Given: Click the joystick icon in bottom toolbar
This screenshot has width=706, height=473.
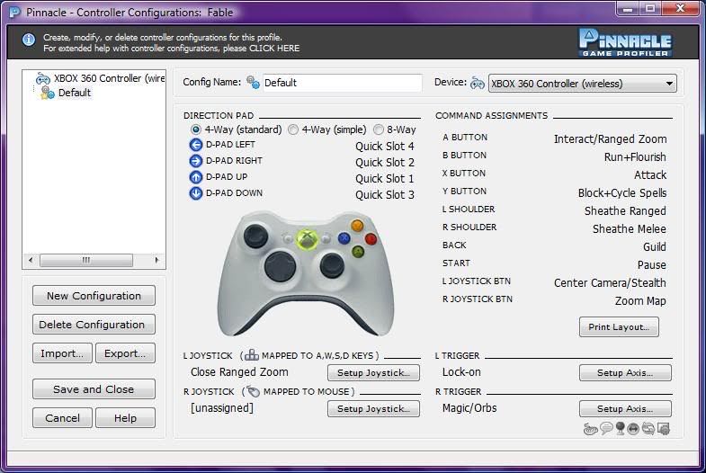Looking at the screenshot, I should 621,430.
